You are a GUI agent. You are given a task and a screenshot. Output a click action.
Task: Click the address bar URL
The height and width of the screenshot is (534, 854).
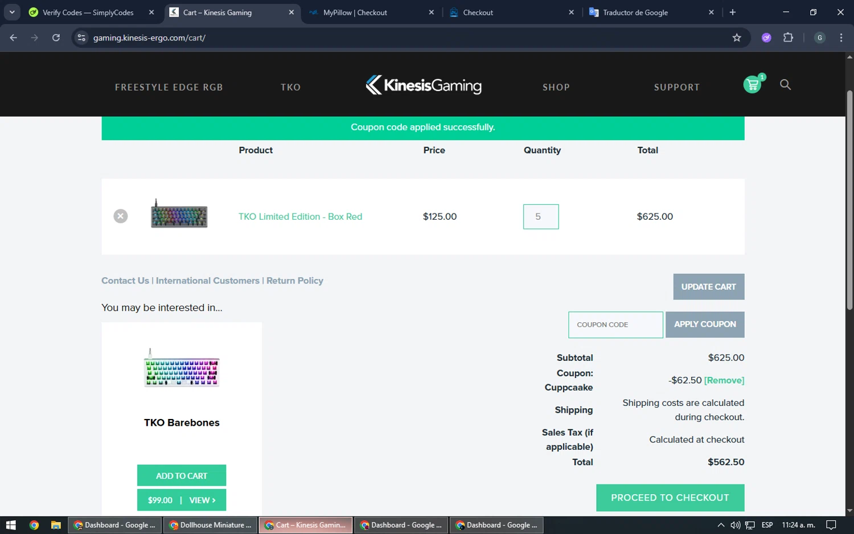(149, 38)
